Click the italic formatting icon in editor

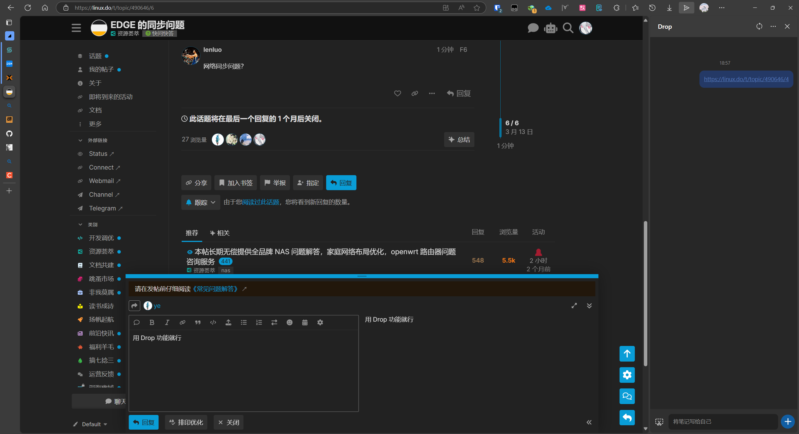pyautogui.click(x=167, y=323)
